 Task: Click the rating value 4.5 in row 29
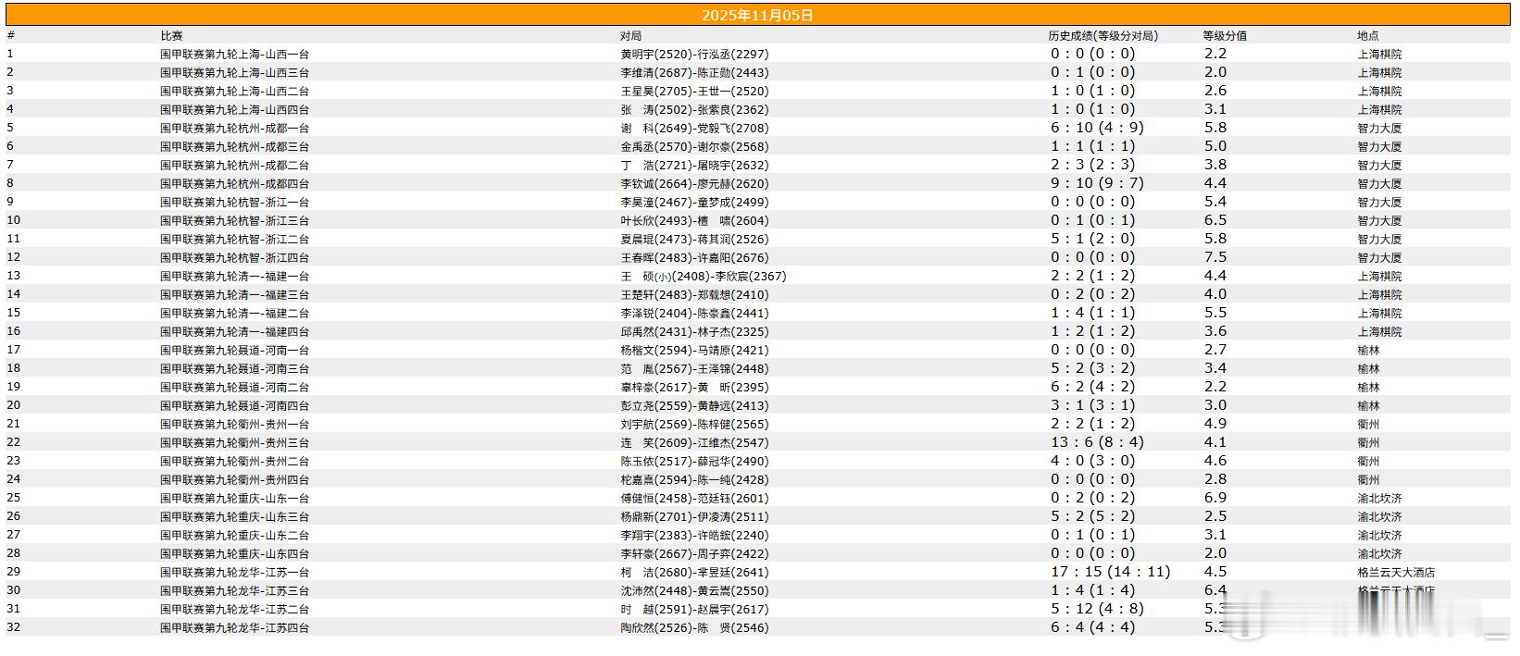tap(1215, 572)
